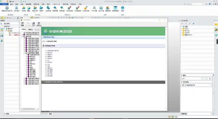Refresh the file browser panel
The image size is (218, 119).
[193, 24]
